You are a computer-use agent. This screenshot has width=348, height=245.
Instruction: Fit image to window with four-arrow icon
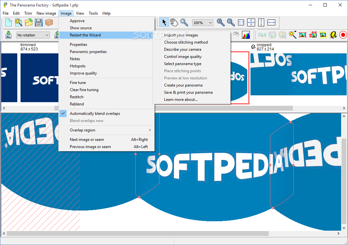pos(251,22)
